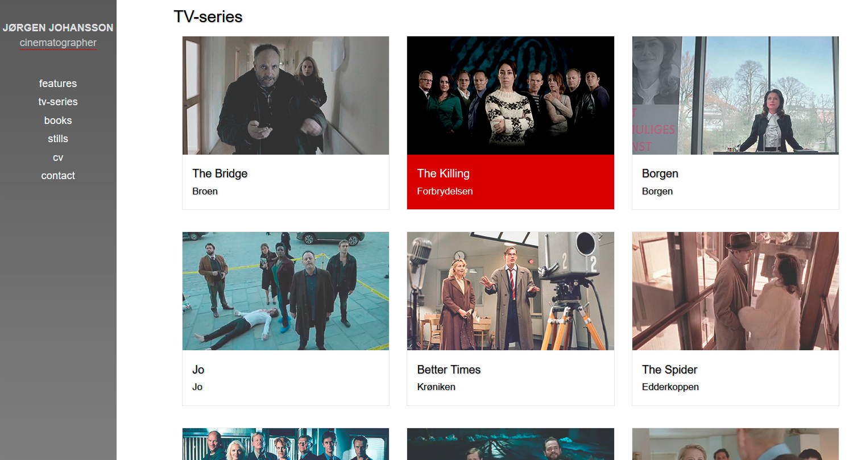Click The Spider Edderkoppen caption

click(670, 387)
